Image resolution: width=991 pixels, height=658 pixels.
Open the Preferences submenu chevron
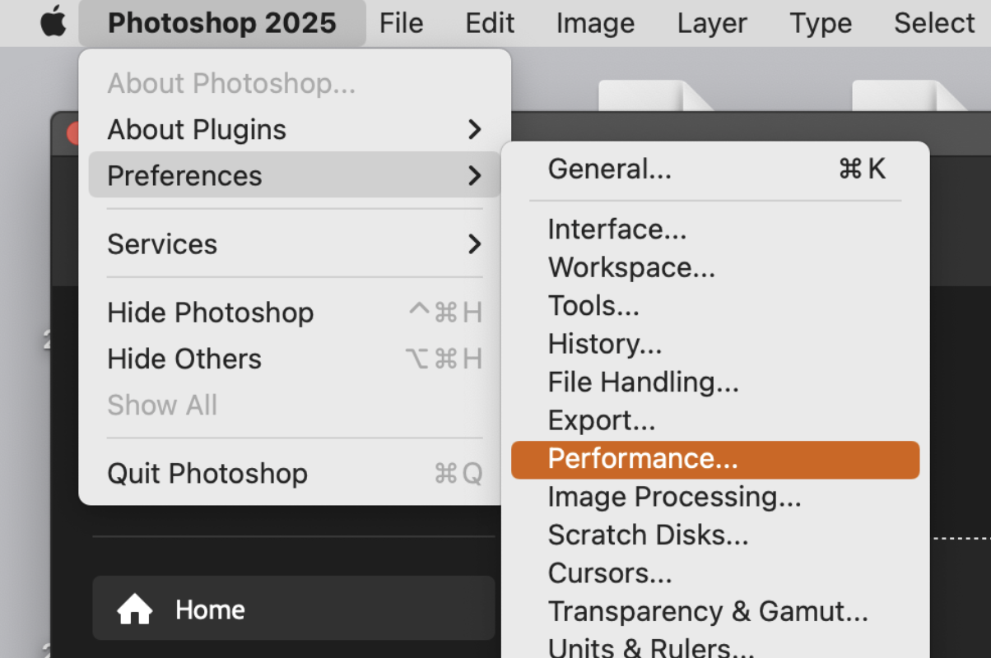click(473, 175)
